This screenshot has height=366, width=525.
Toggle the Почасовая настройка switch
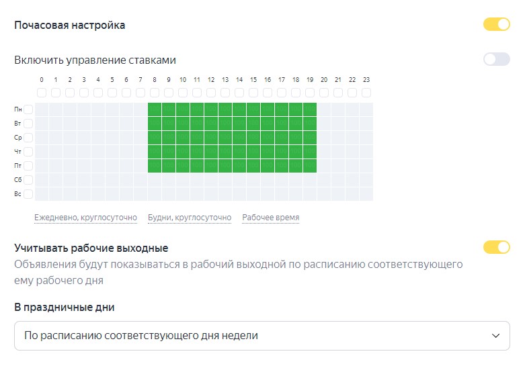pyautogui.click(x=496, y=25)
